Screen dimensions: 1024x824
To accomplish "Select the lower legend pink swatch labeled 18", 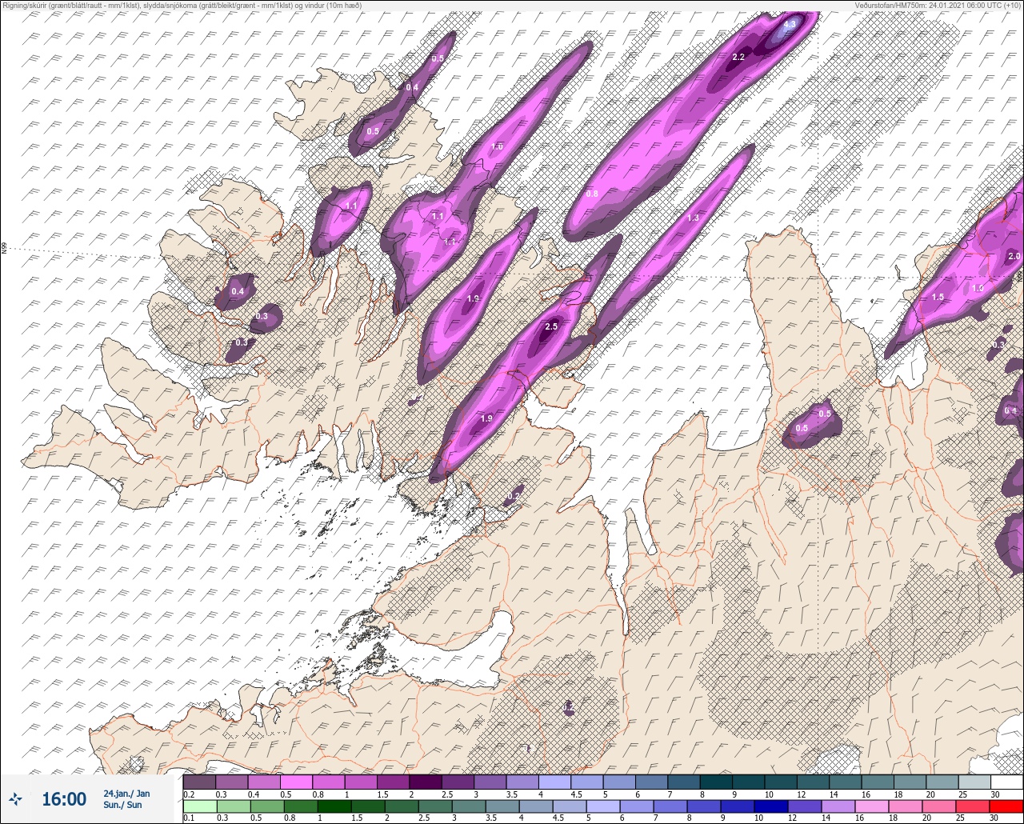I will [905, 806].
